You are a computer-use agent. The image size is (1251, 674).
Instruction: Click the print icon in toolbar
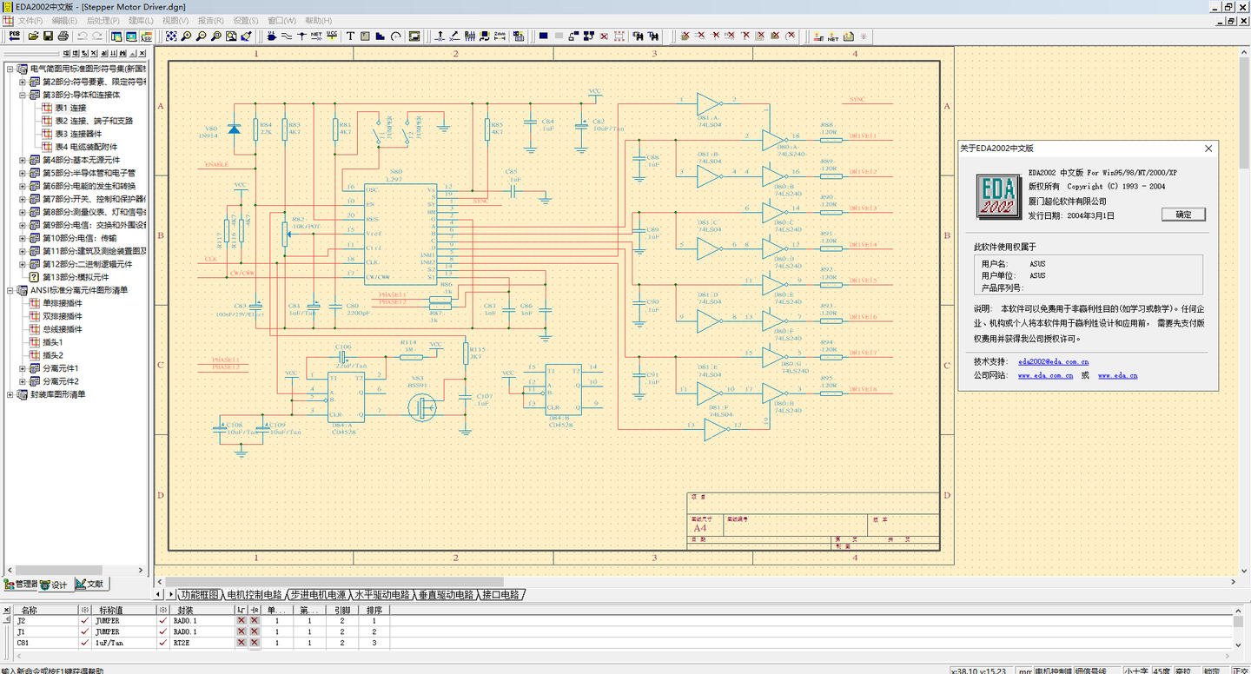point(63,36)
